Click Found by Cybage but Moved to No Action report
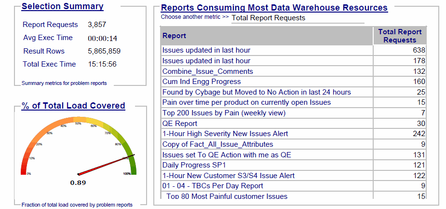The height and width of the screenshot is (209, 446). click(257, 92)
